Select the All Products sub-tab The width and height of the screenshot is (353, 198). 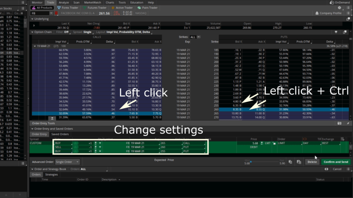[42, 8]
